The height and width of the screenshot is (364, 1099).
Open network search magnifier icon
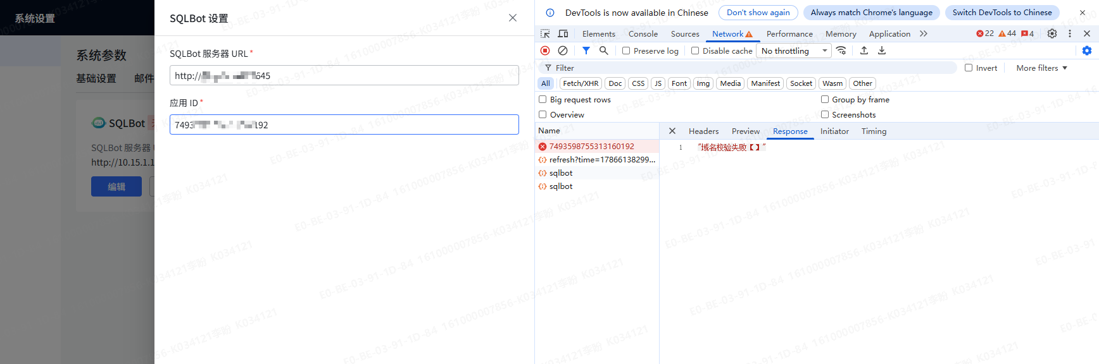point(604,51)
